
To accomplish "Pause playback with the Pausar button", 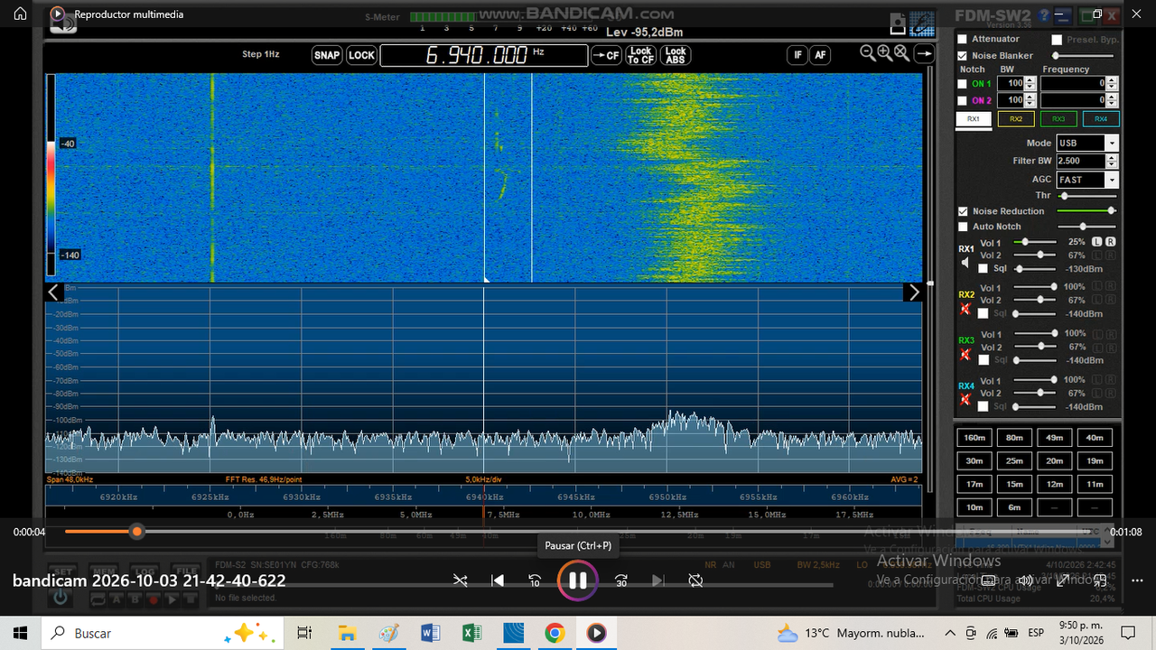I will point(578,580).
